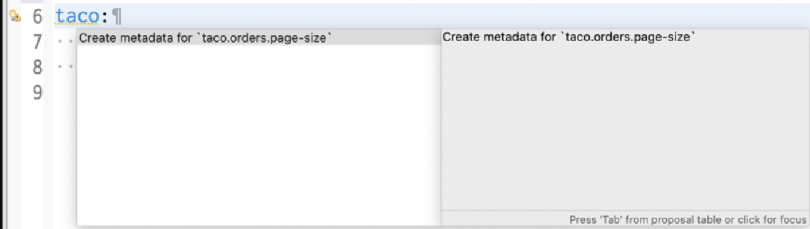The height and width of the screenshot is (229, 810).
Task: Select the Create metadata proposal in the list
Action: pyautogui.click(x=258, y=38)
